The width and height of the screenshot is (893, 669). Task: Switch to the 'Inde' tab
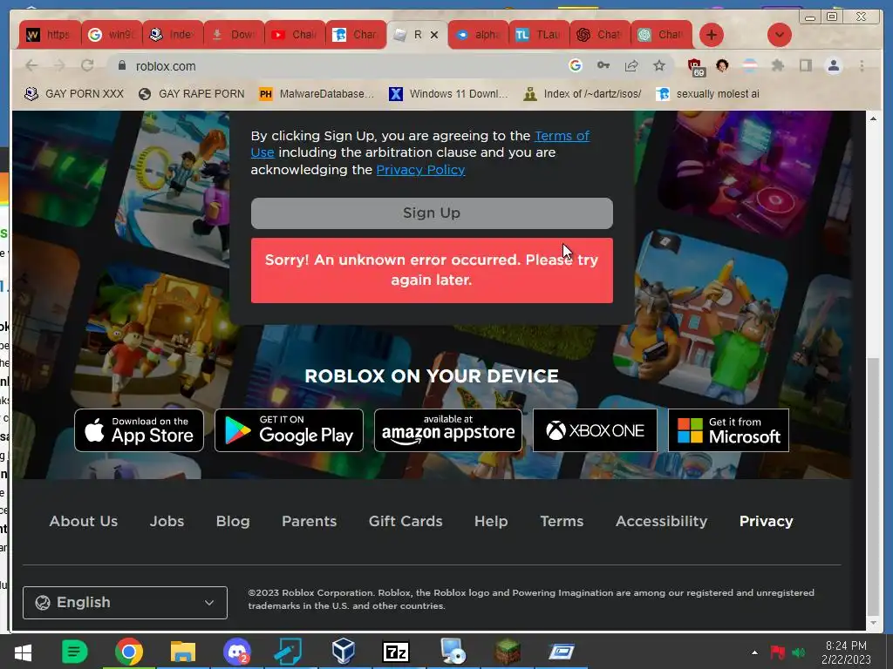[173, 35]
